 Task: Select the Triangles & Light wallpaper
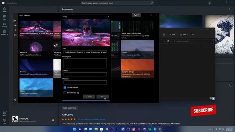click(x=137, y=69)
